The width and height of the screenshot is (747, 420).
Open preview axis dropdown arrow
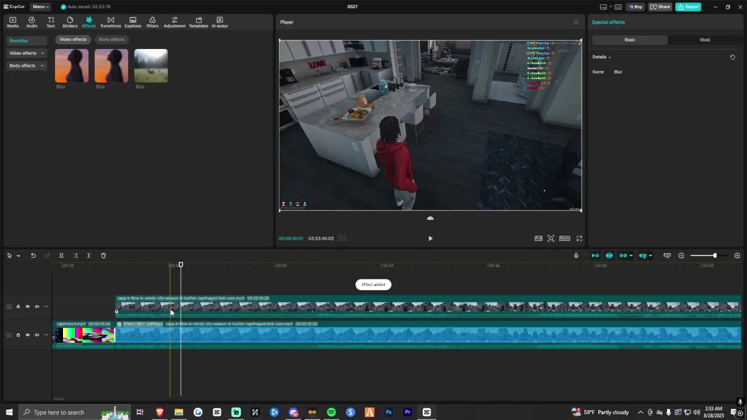click(x=650, y=256)
